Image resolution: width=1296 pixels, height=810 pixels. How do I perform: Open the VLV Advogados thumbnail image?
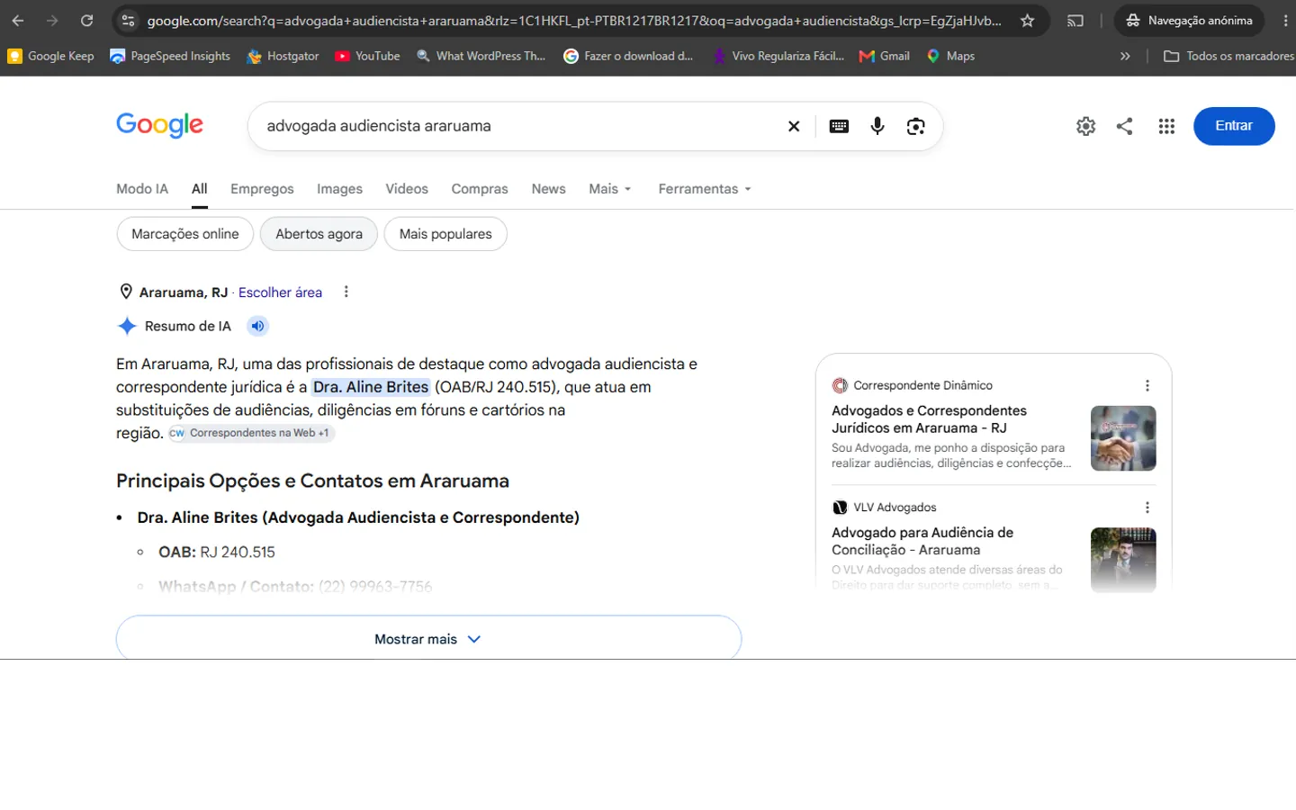pos(1123,560)
